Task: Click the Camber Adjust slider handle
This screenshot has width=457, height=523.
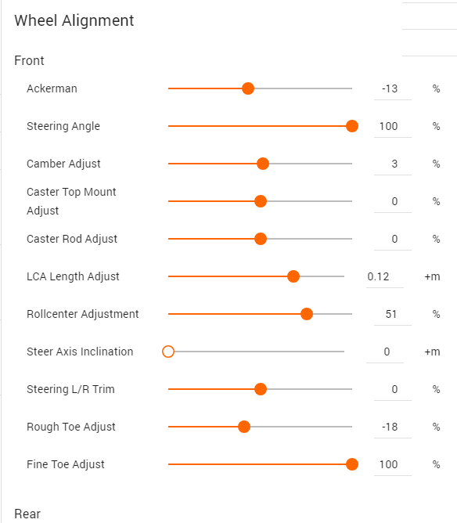Action: pos(263,164)
